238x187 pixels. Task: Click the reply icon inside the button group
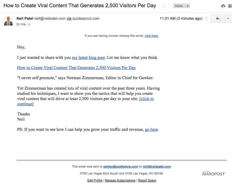click(217, 19)
